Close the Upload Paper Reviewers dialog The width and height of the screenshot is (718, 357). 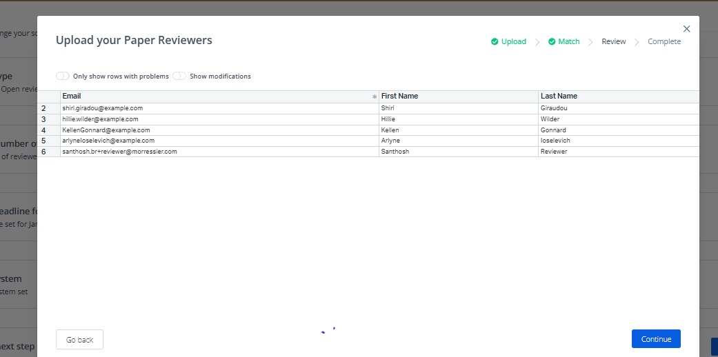pos(686,29)
